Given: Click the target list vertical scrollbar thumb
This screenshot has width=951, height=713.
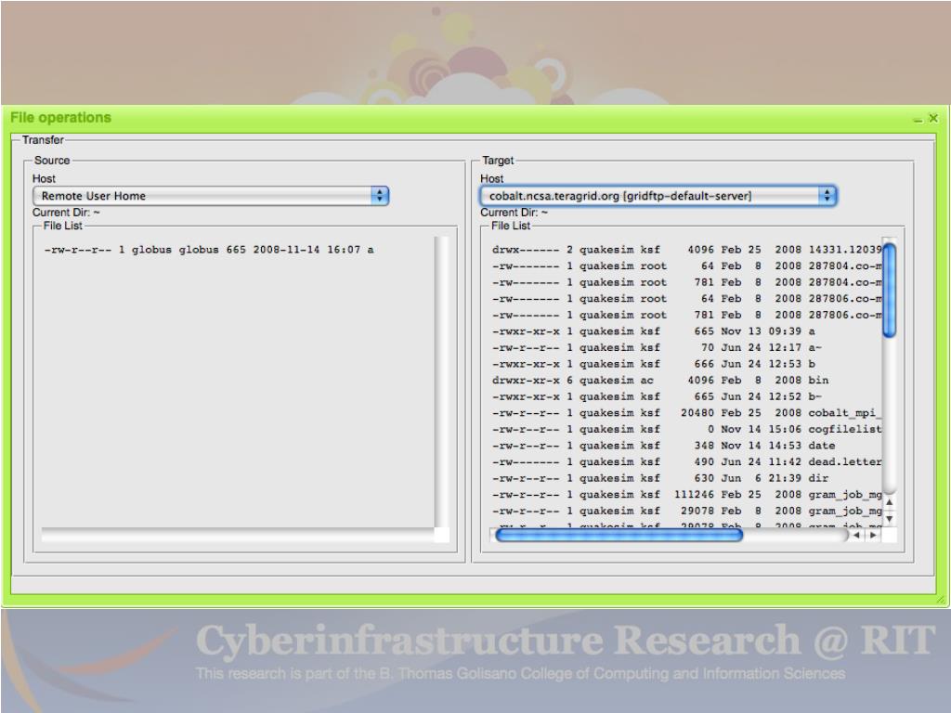Looking at the screenshot, I should pos(889,290).
